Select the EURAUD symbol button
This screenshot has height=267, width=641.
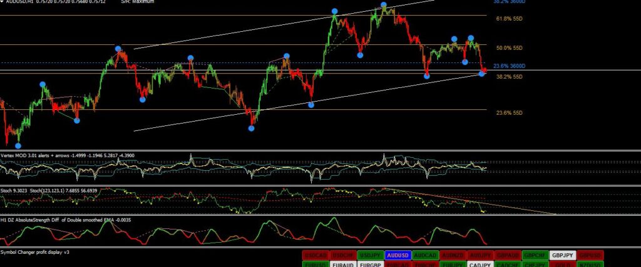click(x=343, y=265)
